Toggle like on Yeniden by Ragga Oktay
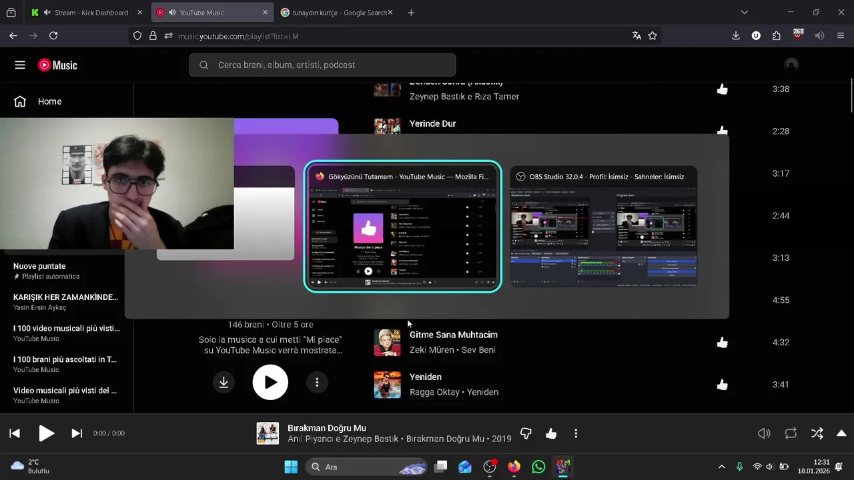Image resolution: width=854 pixels, height=480 pixels. click(723, 385)
